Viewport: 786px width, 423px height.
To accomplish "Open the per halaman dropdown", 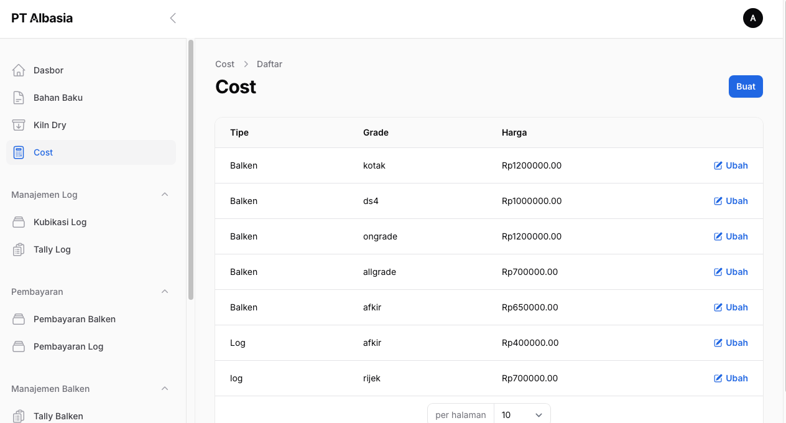I will [522, 414].
